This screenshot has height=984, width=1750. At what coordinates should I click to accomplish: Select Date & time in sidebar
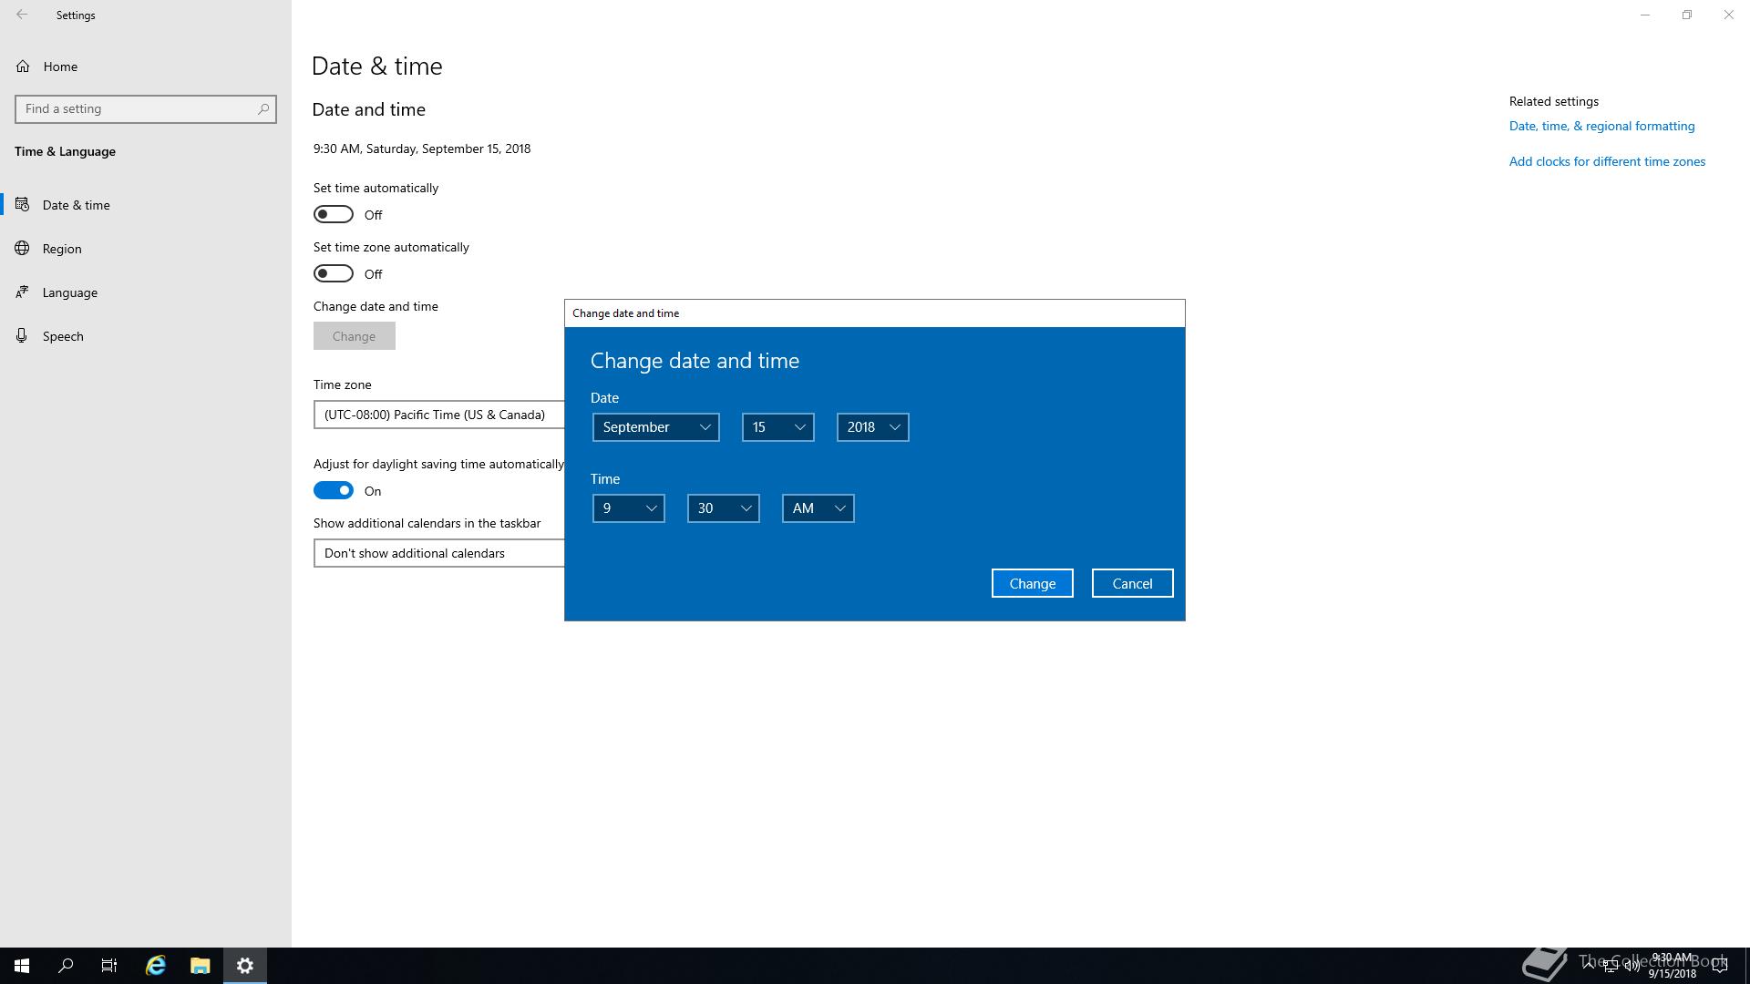click(76, 205)
